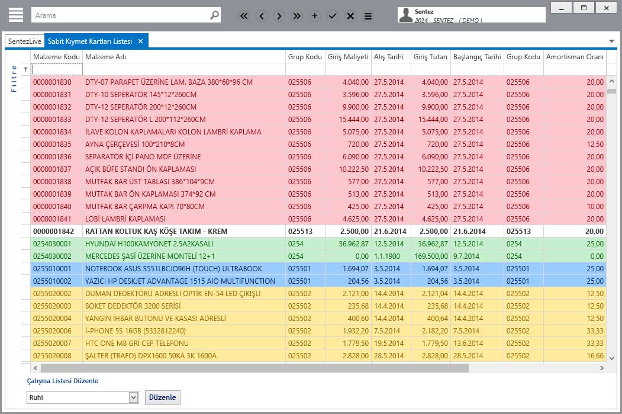The image size is (622, 414).
Task: Open the tab list dropdown arrow
Action: [611, 41]
